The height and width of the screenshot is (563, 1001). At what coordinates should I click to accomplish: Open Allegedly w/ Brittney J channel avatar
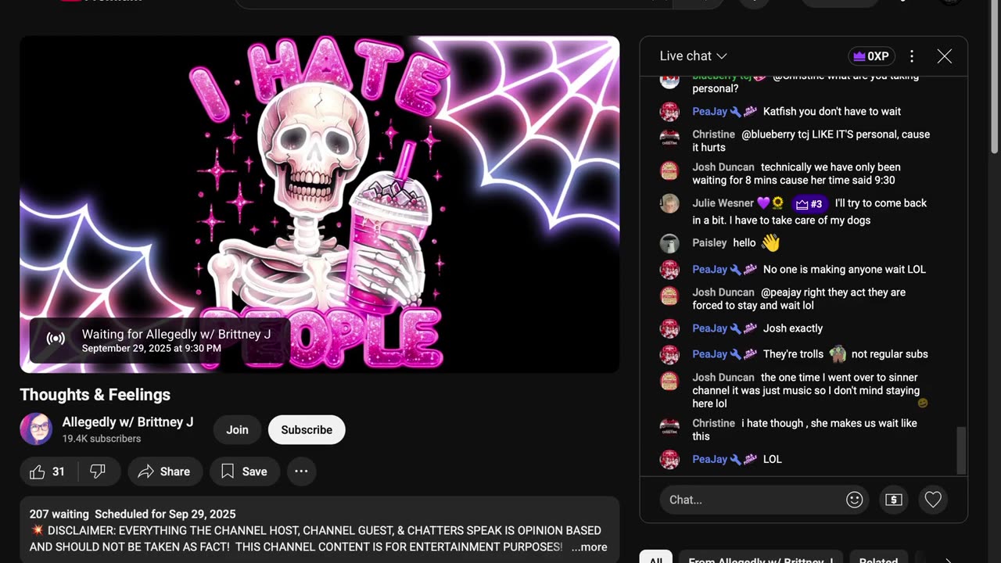(36, 429)
